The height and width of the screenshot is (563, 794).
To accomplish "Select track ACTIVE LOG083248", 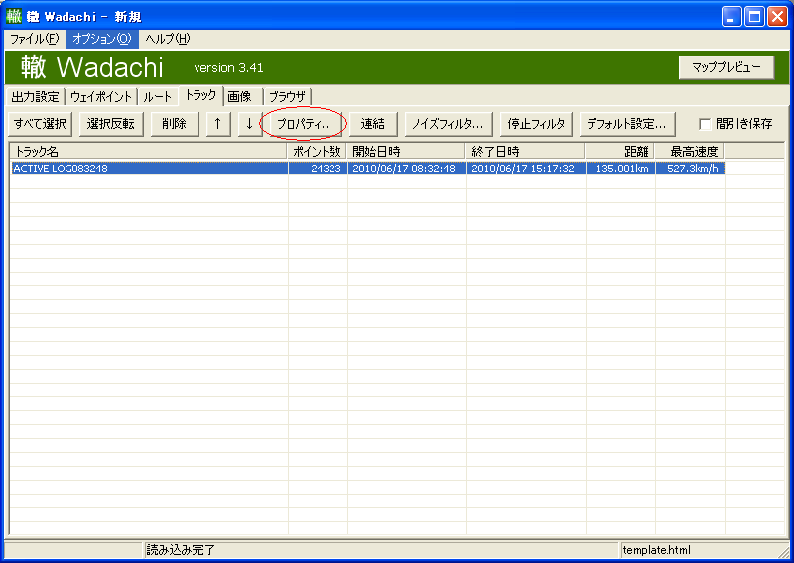I will point(61,169).
